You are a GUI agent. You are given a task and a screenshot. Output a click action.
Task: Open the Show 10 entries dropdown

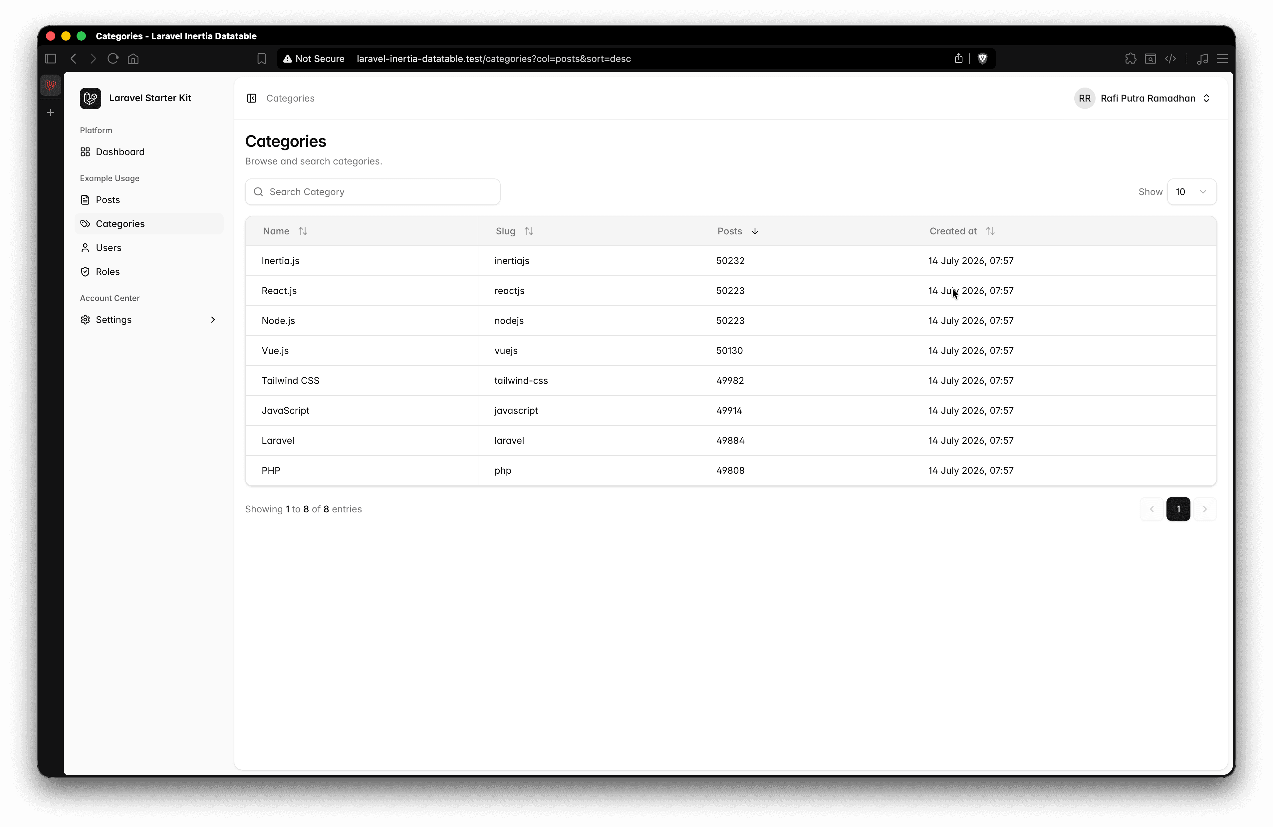point(1191,192)
